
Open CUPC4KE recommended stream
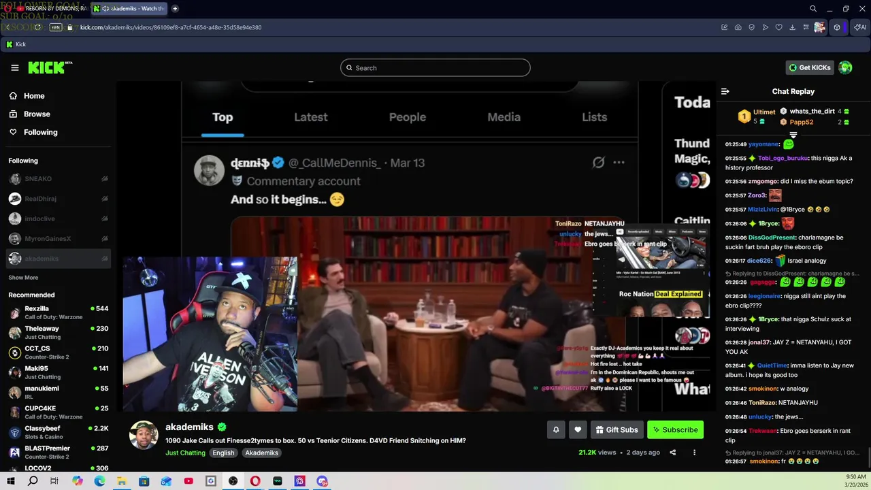pyautogui.click(x=58, y=412)
